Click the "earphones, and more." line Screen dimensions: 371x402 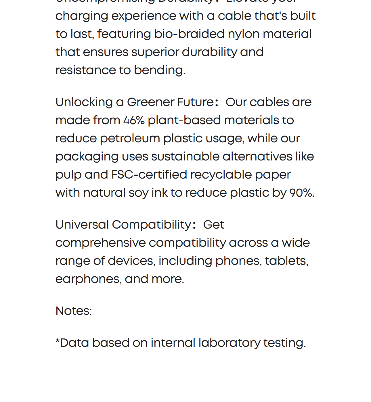tap(120, 279)
